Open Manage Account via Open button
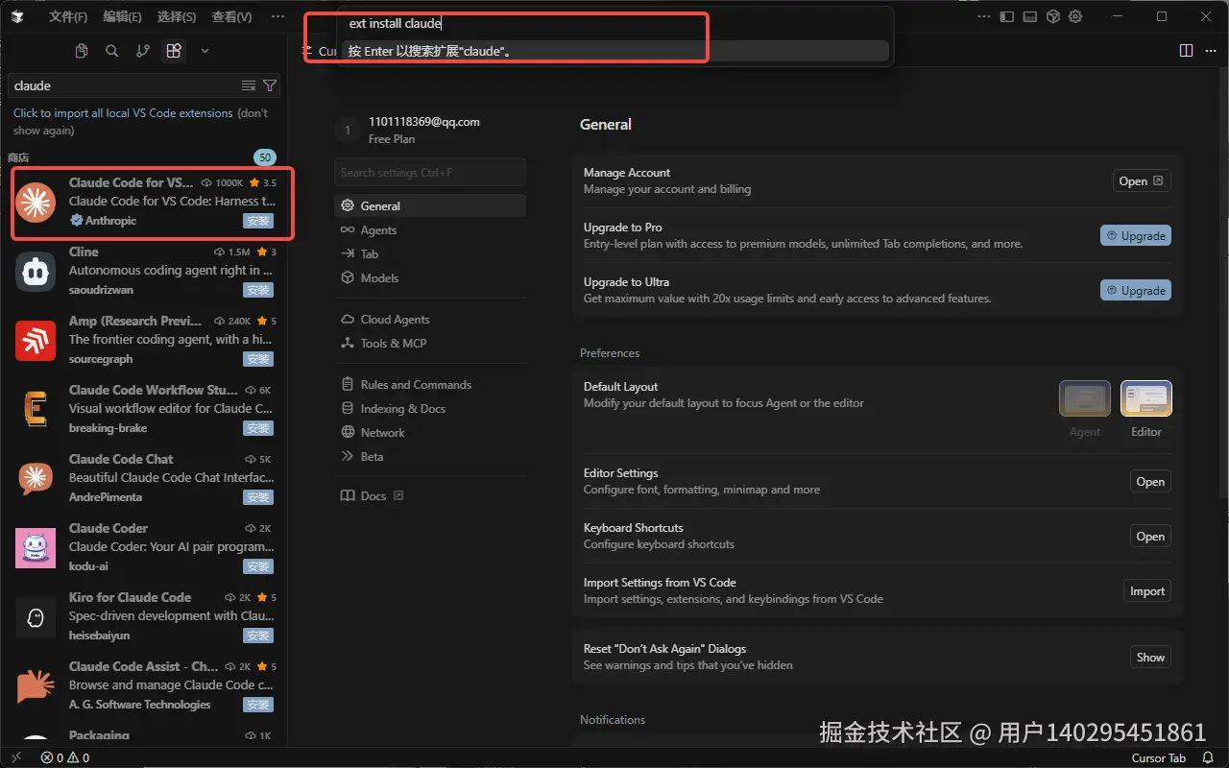This screenshot has height=768, width=1229. pyautogui.click(x=1142, y=180)
